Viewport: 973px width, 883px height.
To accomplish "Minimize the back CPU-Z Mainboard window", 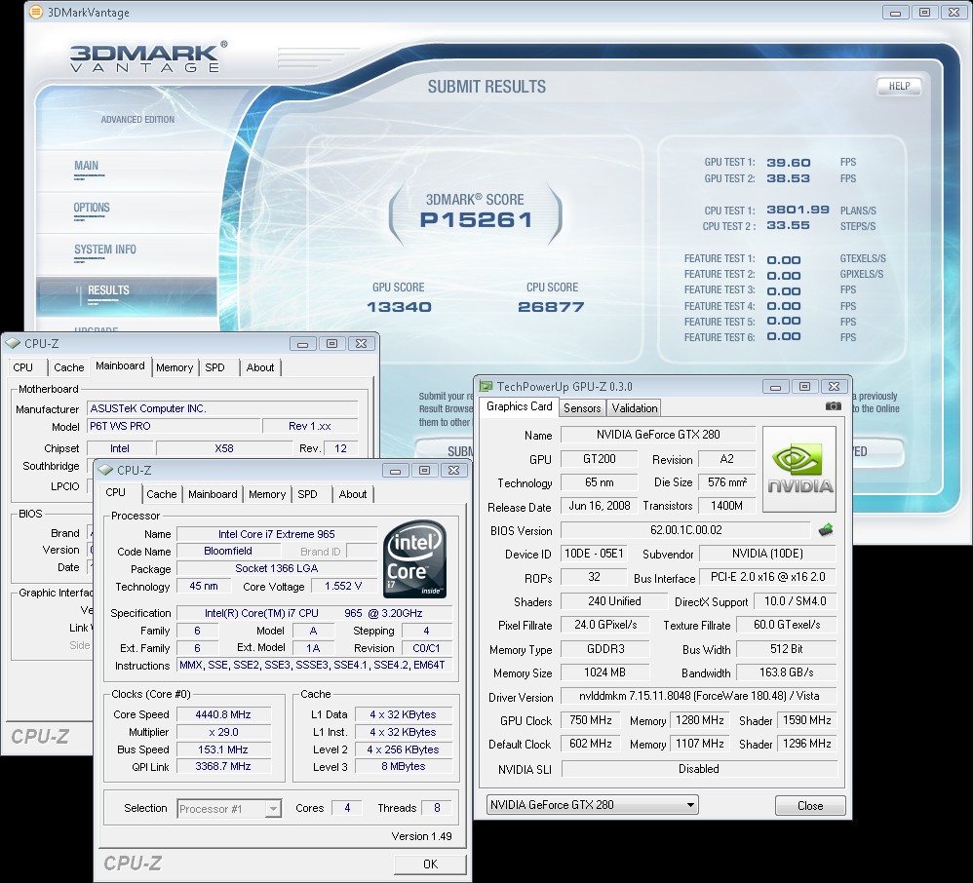I will pyautogui.click(x=302, y=344).
